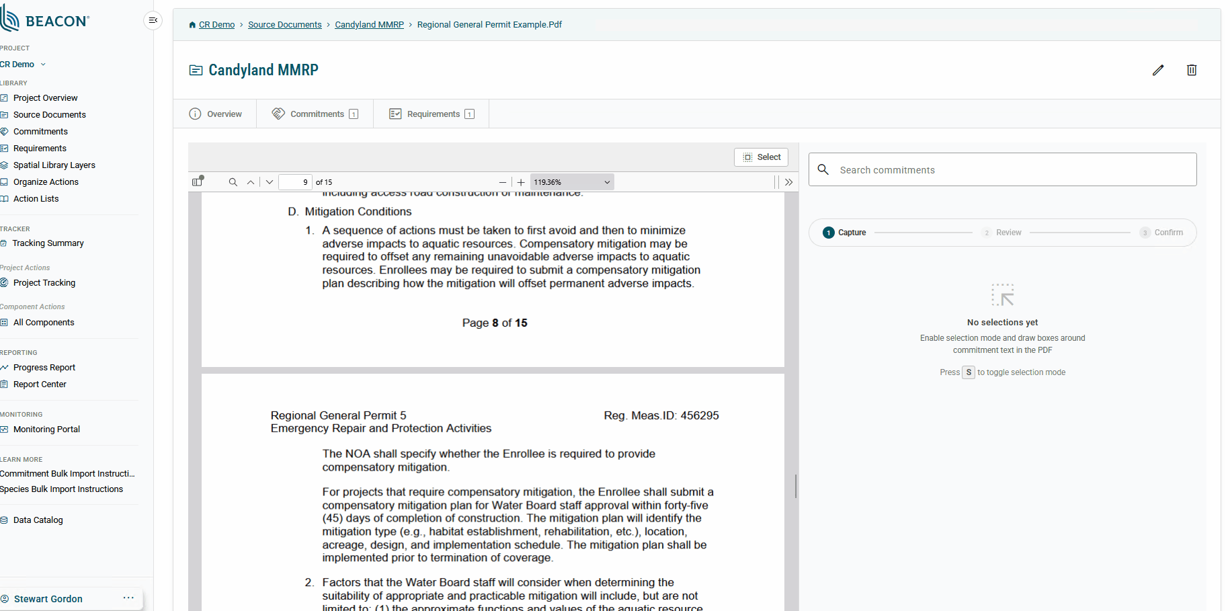
Task: Go to next PDF page
Action: point(270,182)
